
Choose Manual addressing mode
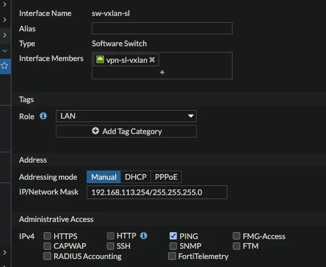point(104,177)
